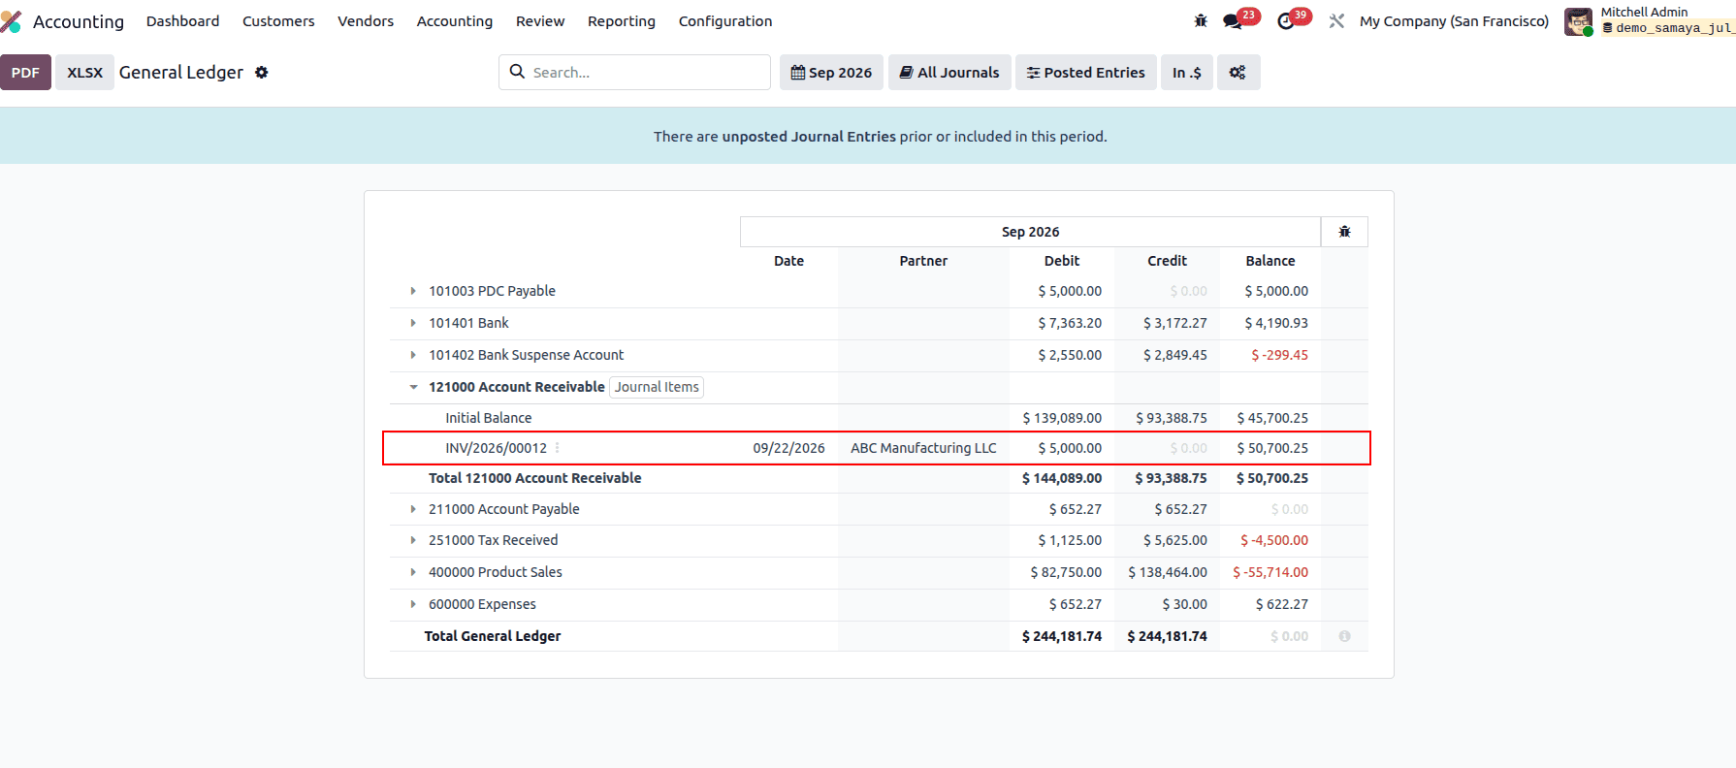1736x768 pixels.
Task: Export report with XLSX button
Action: 84,73
